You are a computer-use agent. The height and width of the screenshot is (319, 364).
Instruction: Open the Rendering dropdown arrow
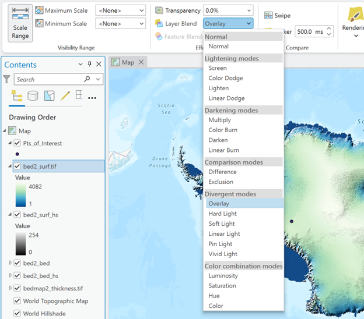(x=356, y=36)
